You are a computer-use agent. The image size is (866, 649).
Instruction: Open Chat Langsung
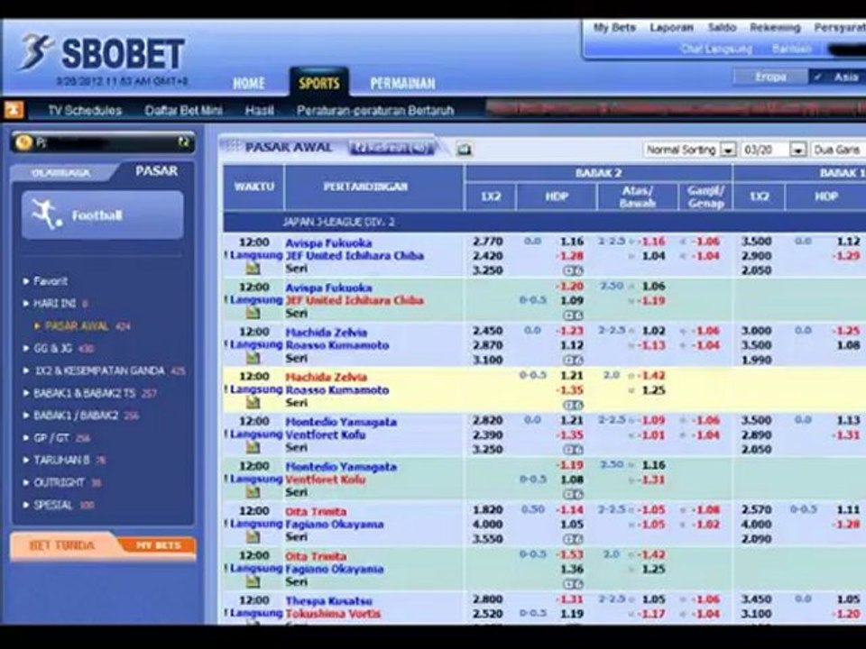click(715, 49)
